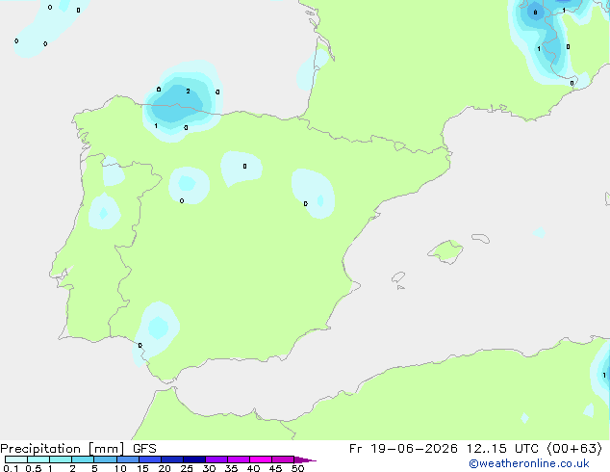Click the '50' legend scale label
This screenshot has height=472, width=610.
point(297,468)
